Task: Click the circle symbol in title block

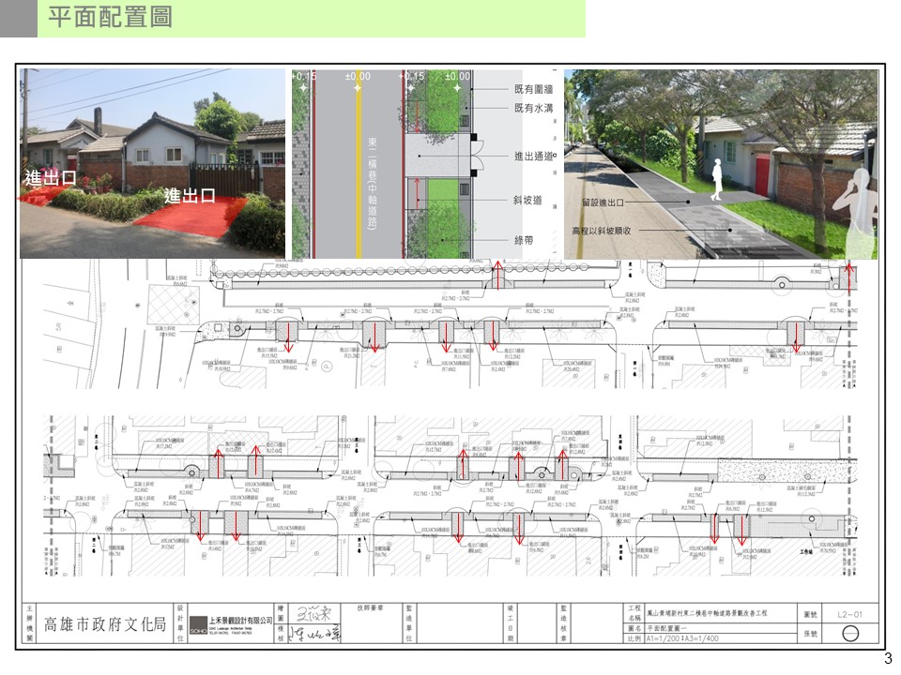Action: [x=848, y=633]
